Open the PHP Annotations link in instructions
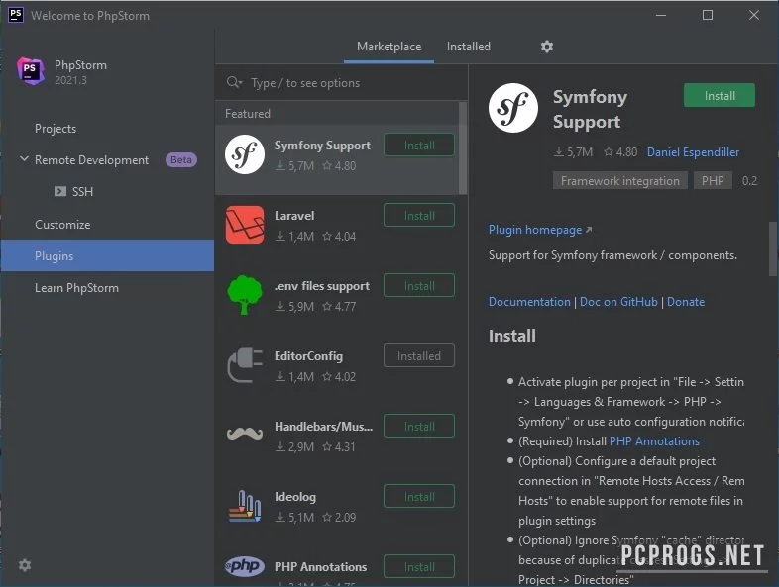This screenshot has height=587, width=779. 654,441
